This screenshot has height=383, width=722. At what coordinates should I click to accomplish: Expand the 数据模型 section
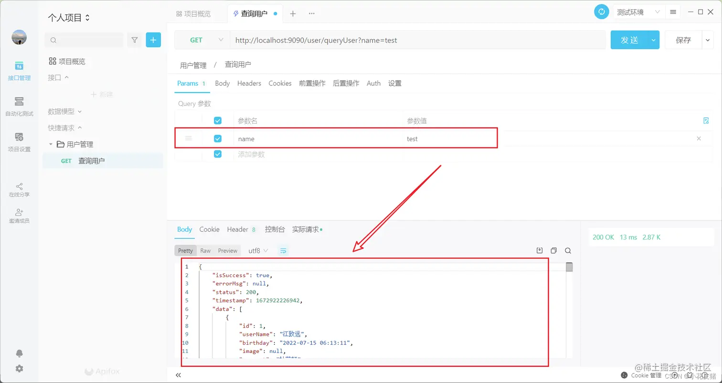point(65,111)
